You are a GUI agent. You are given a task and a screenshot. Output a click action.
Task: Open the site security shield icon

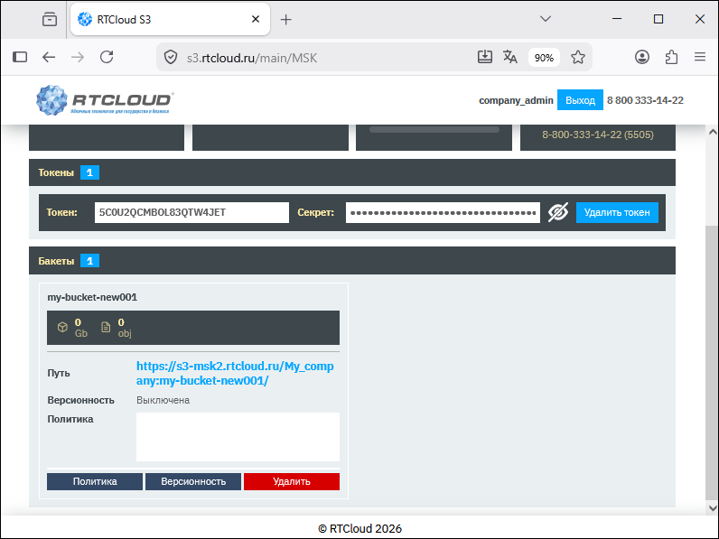click(x=171, y=57)
